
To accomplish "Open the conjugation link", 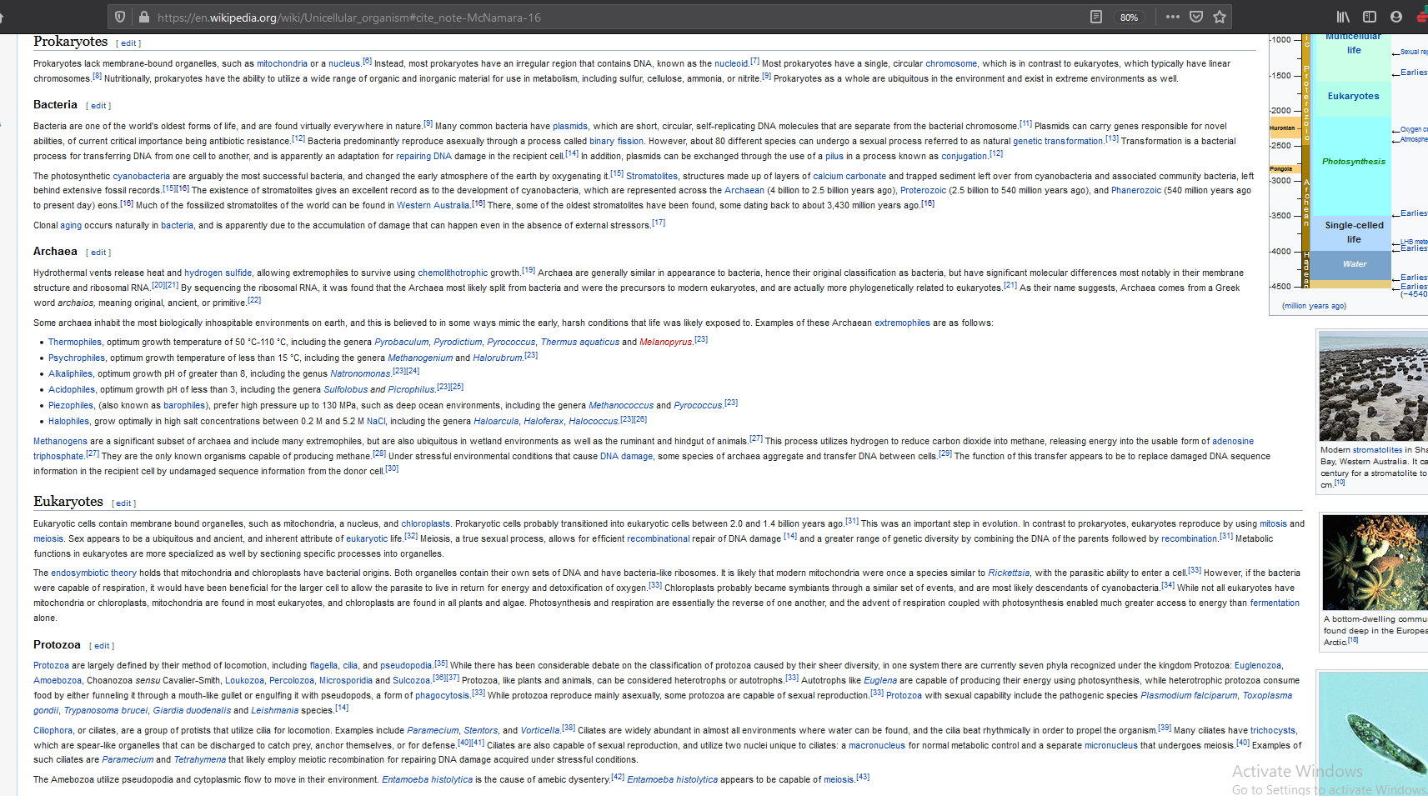I will click(965, 157).
